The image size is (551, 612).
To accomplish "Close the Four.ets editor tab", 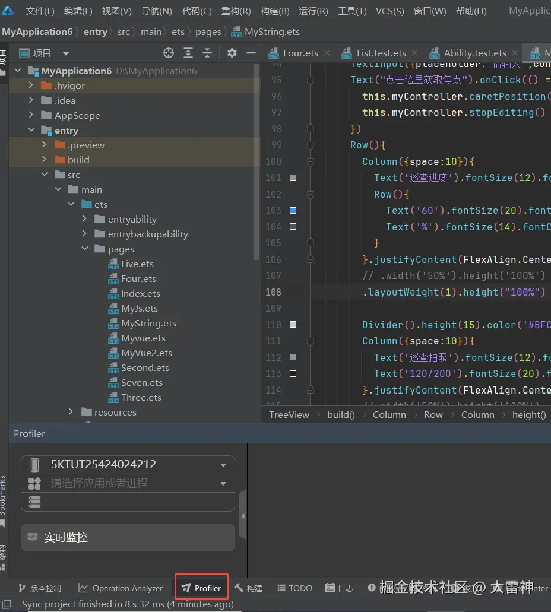I will coord(327,53).
